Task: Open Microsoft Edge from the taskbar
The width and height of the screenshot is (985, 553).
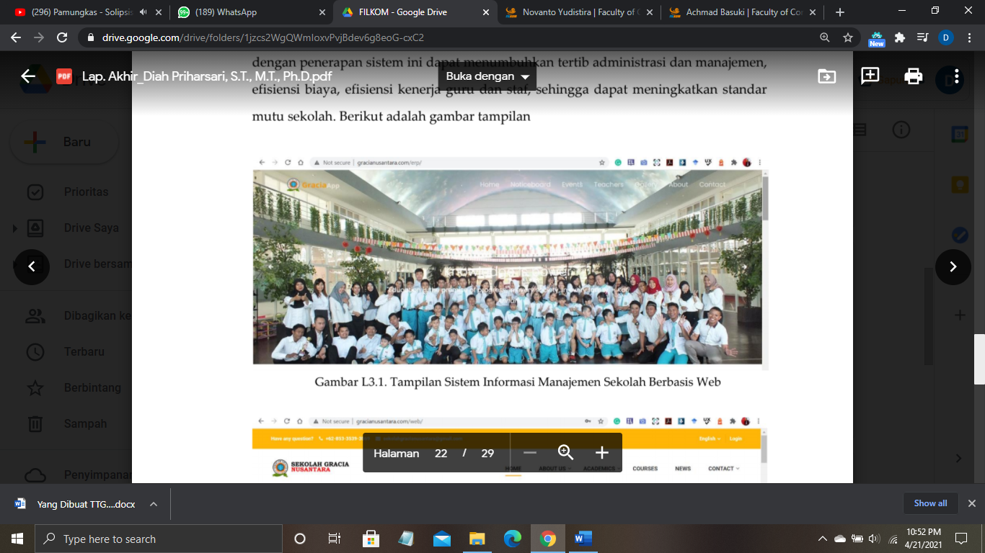Action: coord(512,539)
